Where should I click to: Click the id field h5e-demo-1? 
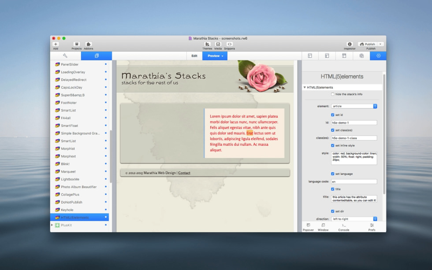pyautogui.click(x=354, y=123)
